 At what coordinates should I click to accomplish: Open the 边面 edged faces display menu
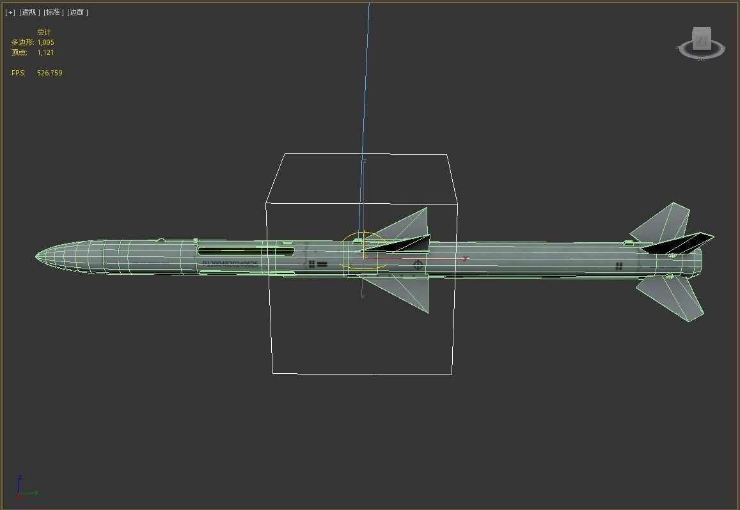(77, 12)
